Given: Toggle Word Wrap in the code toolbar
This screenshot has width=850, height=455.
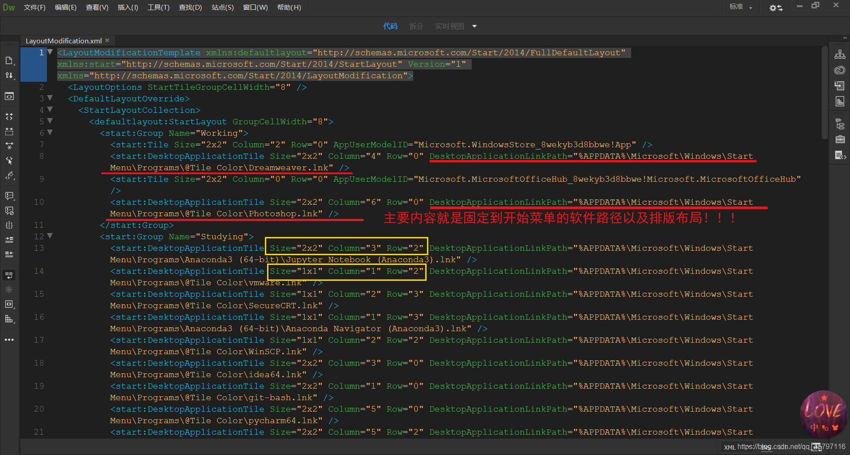Looking at the screenshot, I should (x=9, y=275).
